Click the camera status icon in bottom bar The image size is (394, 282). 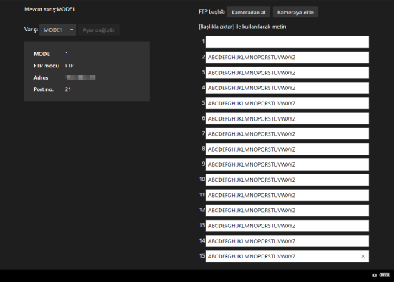[x=374, y=275]
